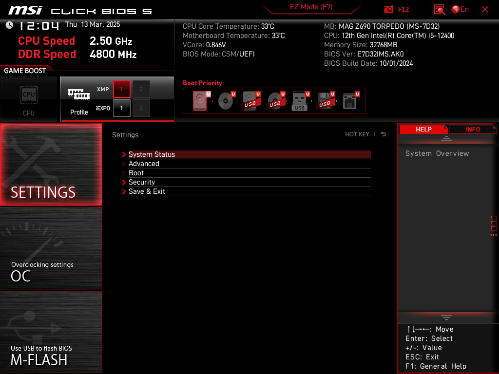The image size is (499, 374).
Task: Click the chevron beside System Status
Action: pos(124,154)
